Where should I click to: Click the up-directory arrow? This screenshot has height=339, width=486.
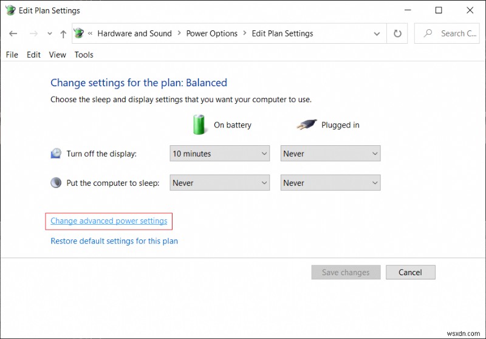point(63,34)
